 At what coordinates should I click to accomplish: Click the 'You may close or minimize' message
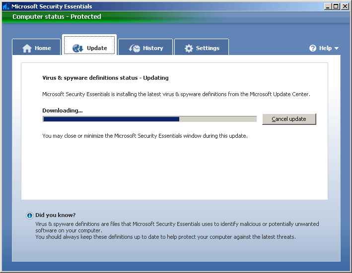tap(145, 136)
